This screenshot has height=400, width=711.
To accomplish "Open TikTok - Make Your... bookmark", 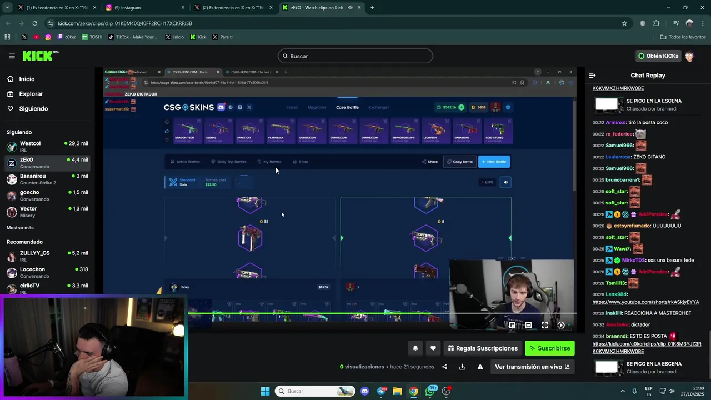I will coord(133,37).
